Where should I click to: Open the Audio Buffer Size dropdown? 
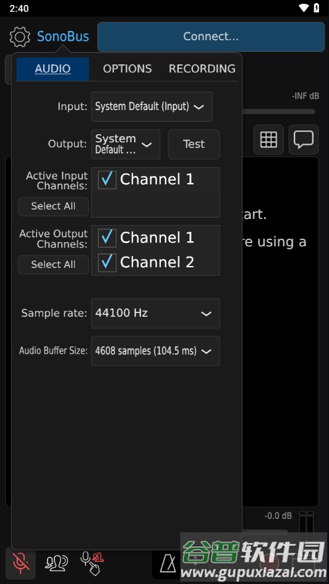[156, 351]
